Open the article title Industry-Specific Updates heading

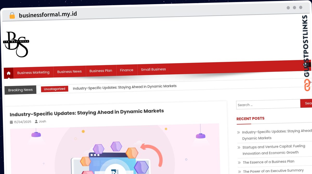coord(87,112)
